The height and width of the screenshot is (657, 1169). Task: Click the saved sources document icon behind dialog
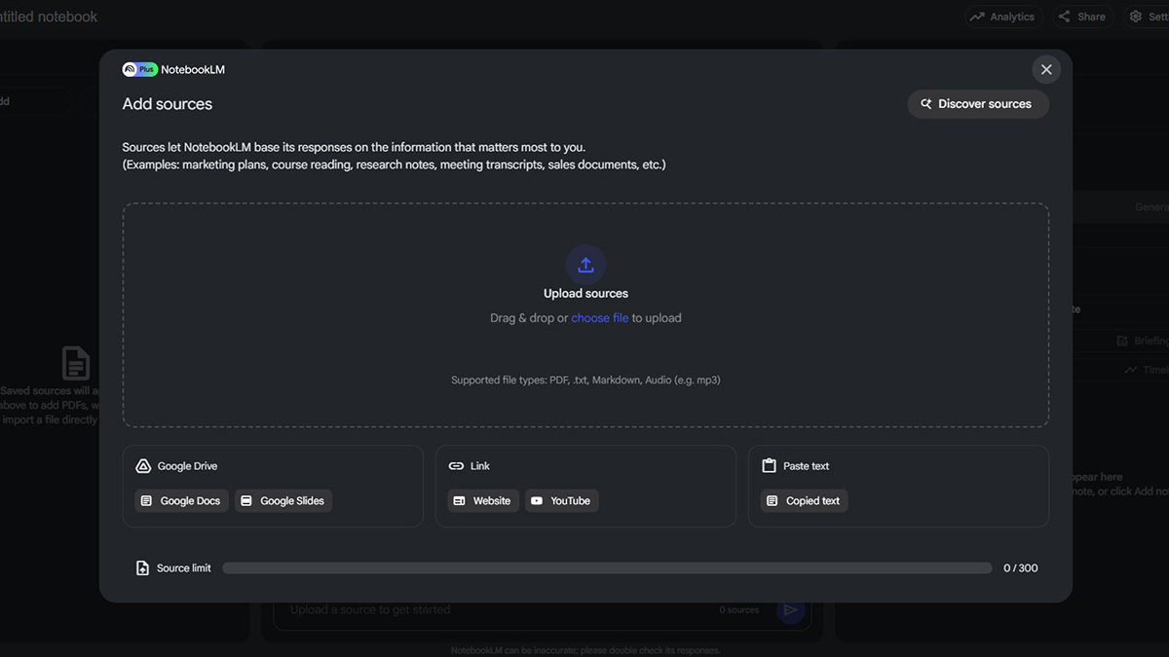(76, 363)
